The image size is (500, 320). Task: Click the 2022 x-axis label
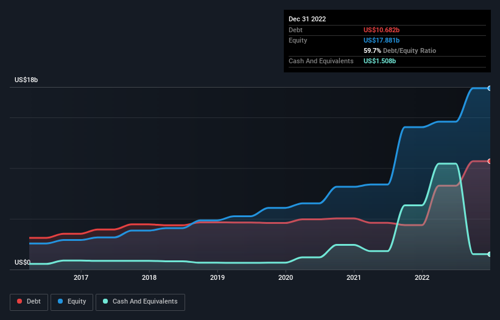pyautogui.click(x=422, y=277)
